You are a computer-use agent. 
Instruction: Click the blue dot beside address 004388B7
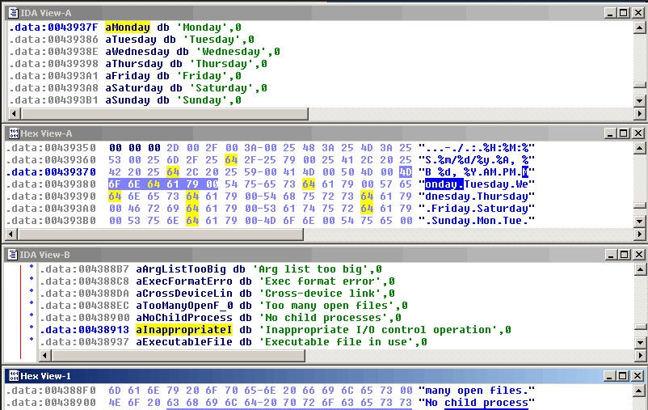point(32,266)
